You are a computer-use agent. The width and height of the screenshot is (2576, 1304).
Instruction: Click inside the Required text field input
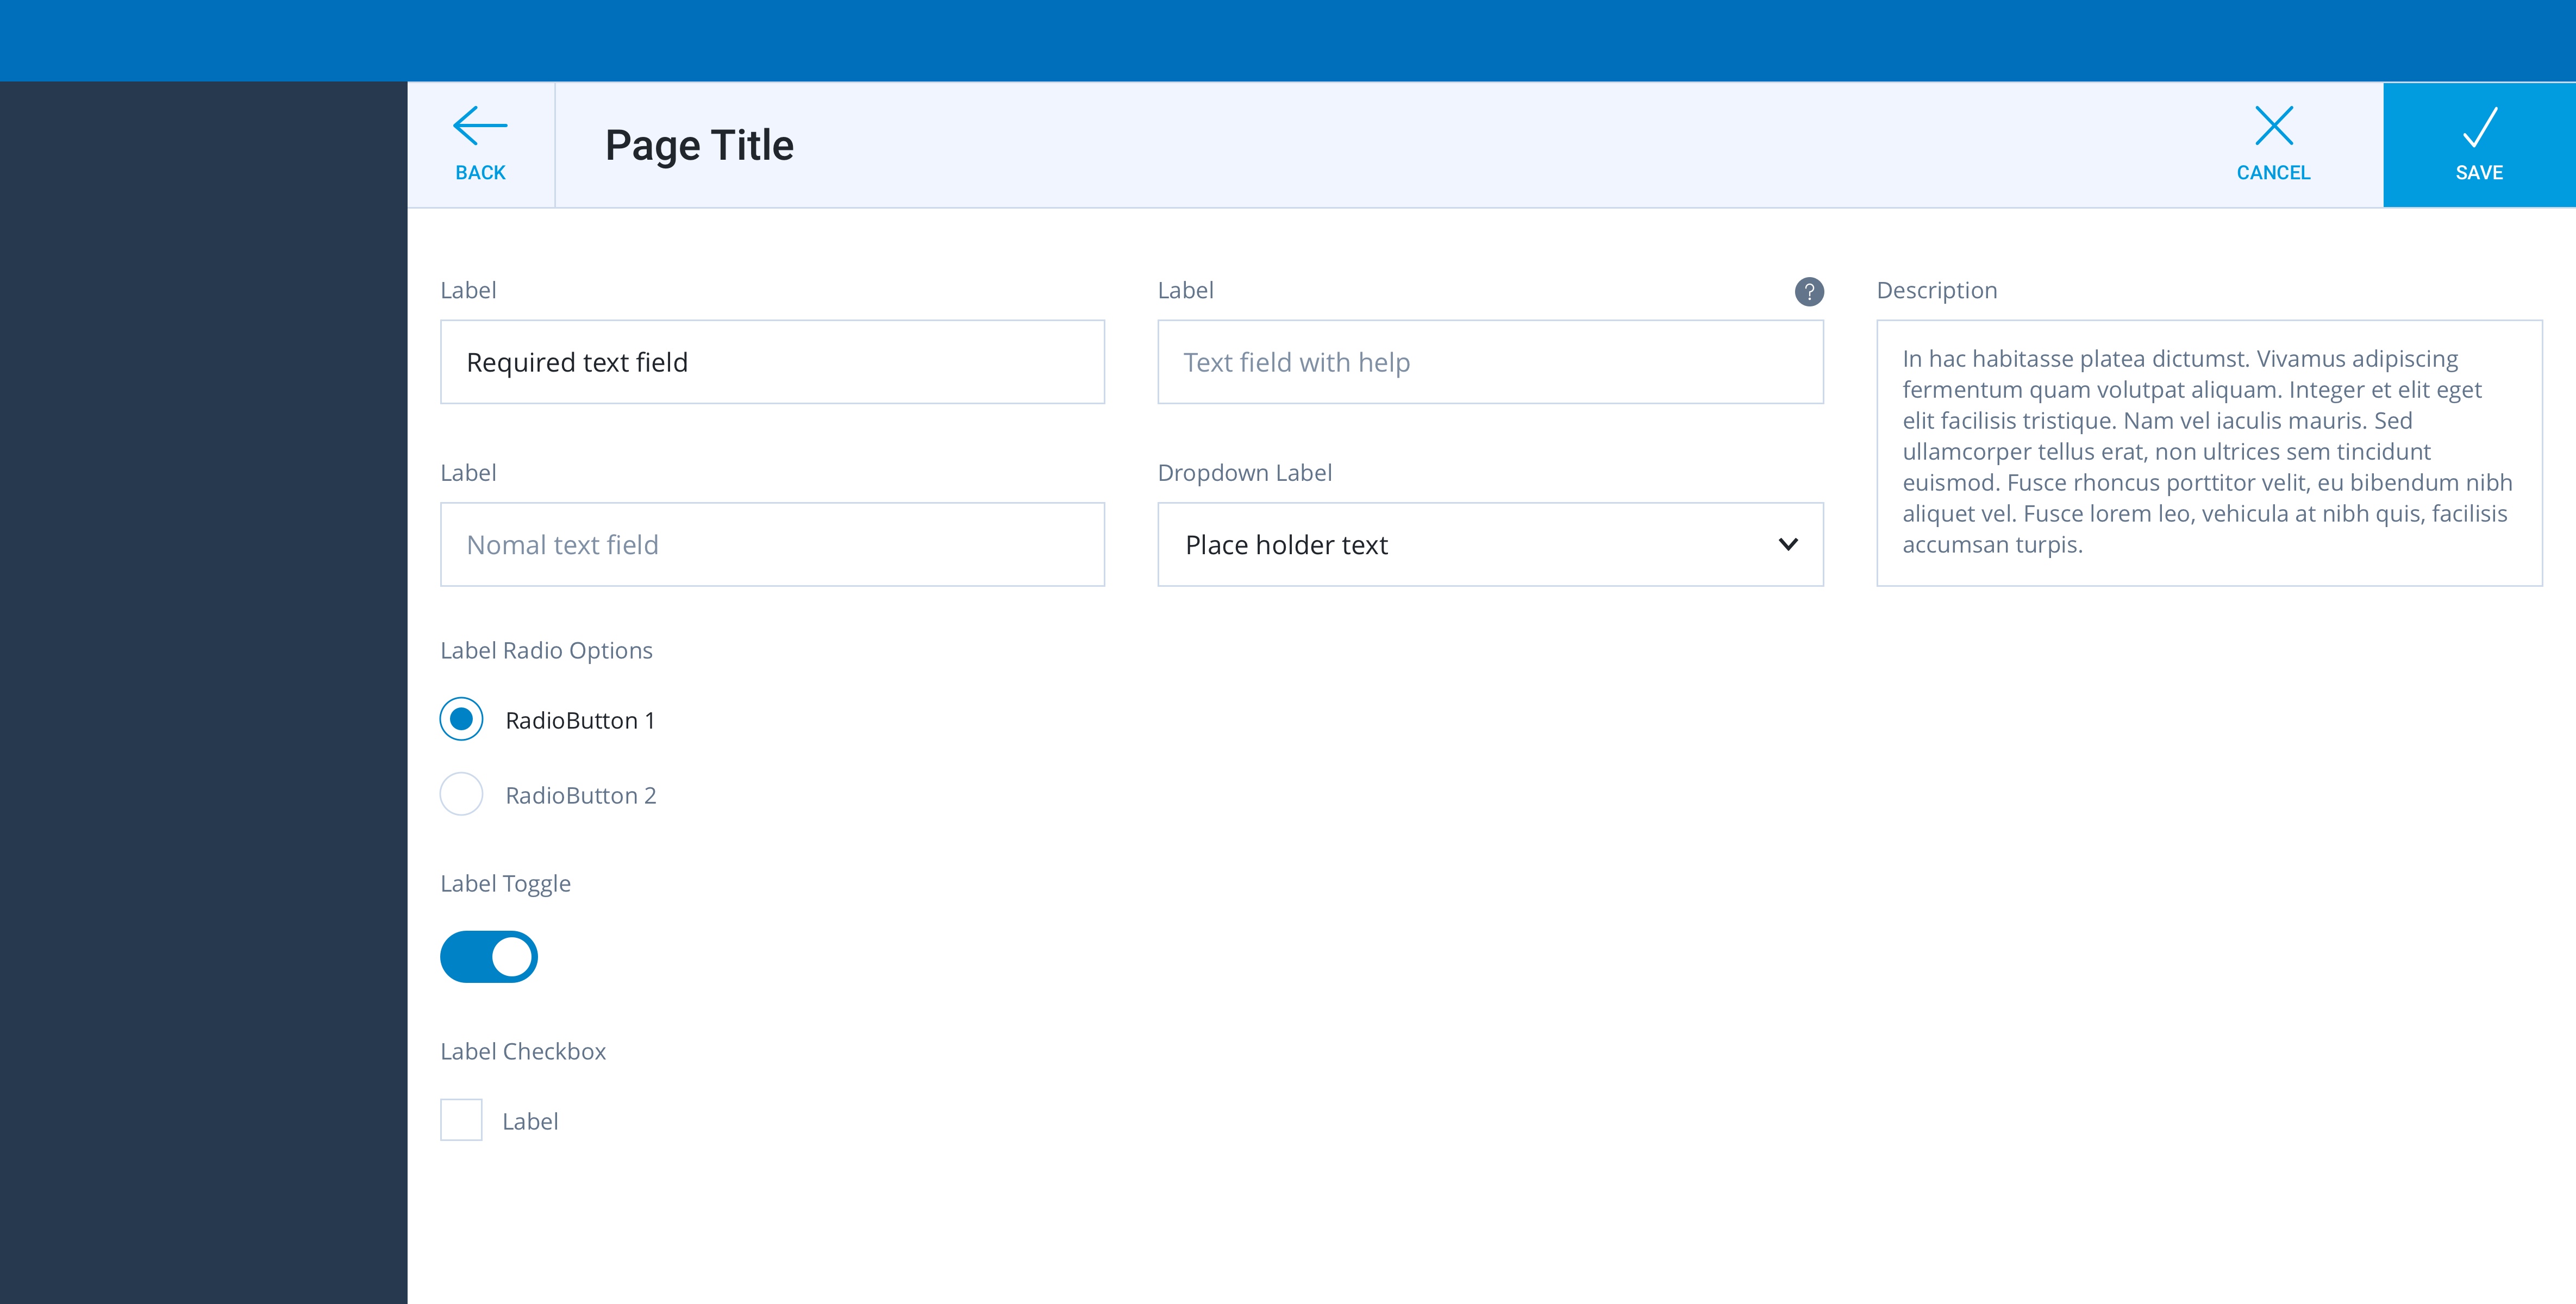pos(772,361)
